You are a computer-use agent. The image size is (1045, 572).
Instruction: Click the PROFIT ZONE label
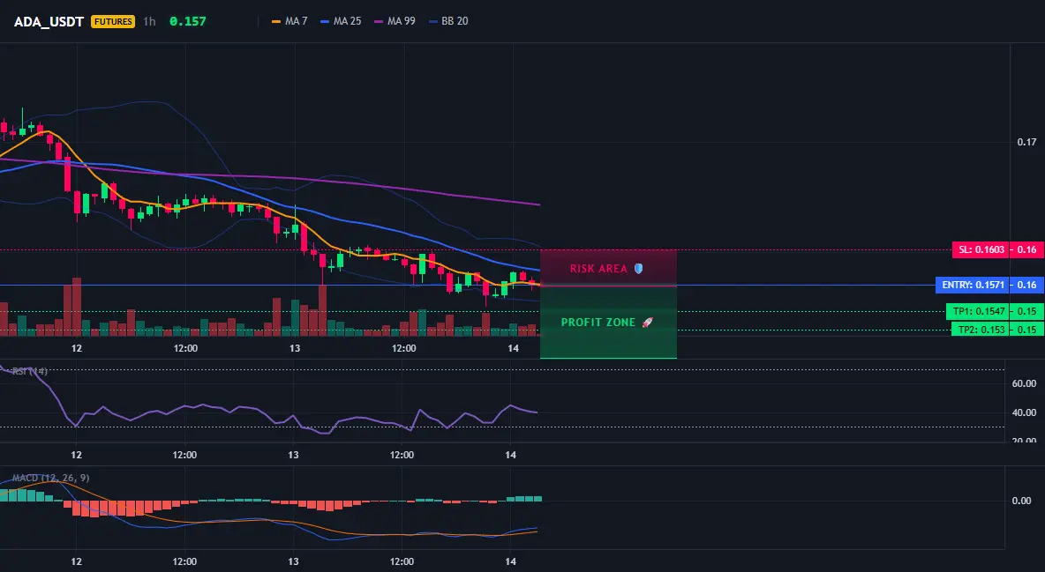598,323
